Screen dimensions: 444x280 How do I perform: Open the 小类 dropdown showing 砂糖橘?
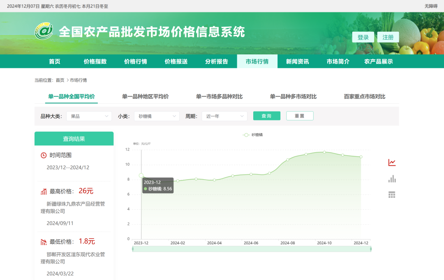pyautogui.click(x=157, y=116)
